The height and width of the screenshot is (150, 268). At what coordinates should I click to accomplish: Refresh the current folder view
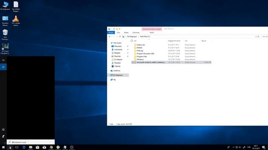point(258,37)
